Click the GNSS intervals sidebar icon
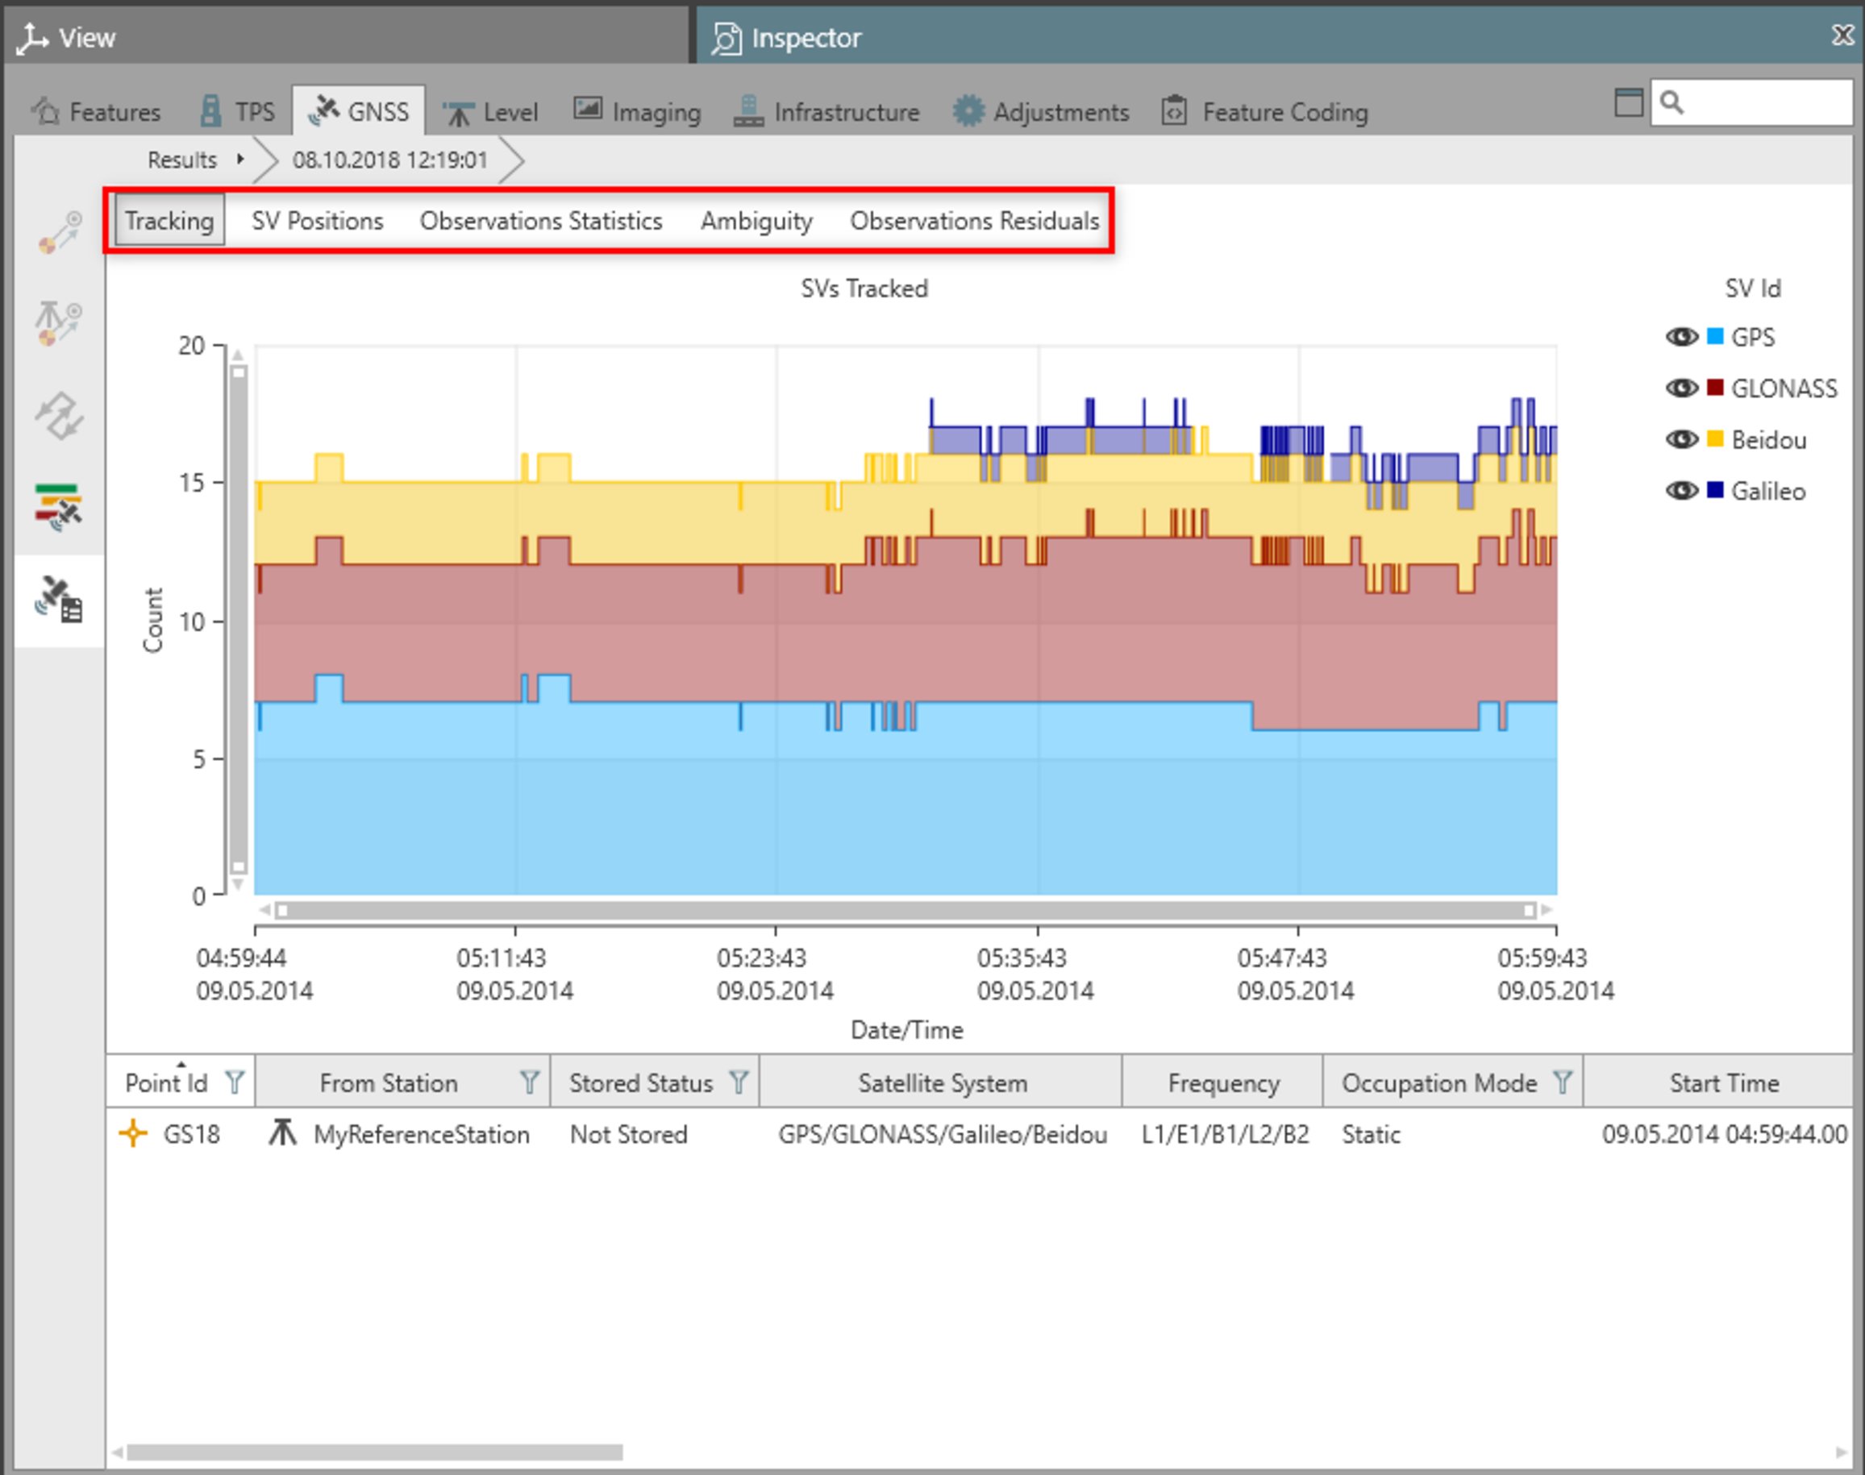Viewport: 1865px width, 1475px height. (58, 507)
